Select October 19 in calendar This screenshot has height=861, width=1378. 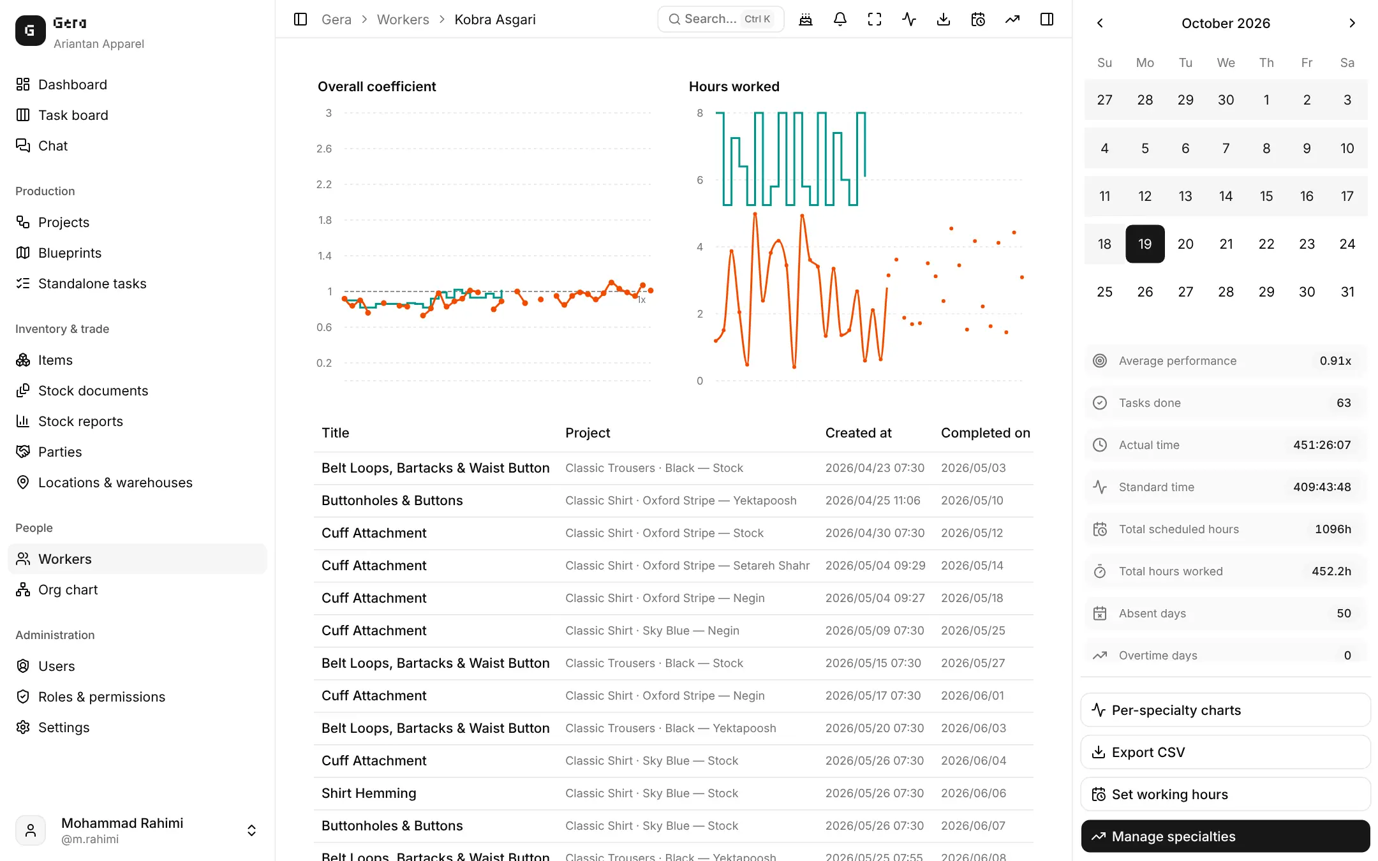[1145, 244]
